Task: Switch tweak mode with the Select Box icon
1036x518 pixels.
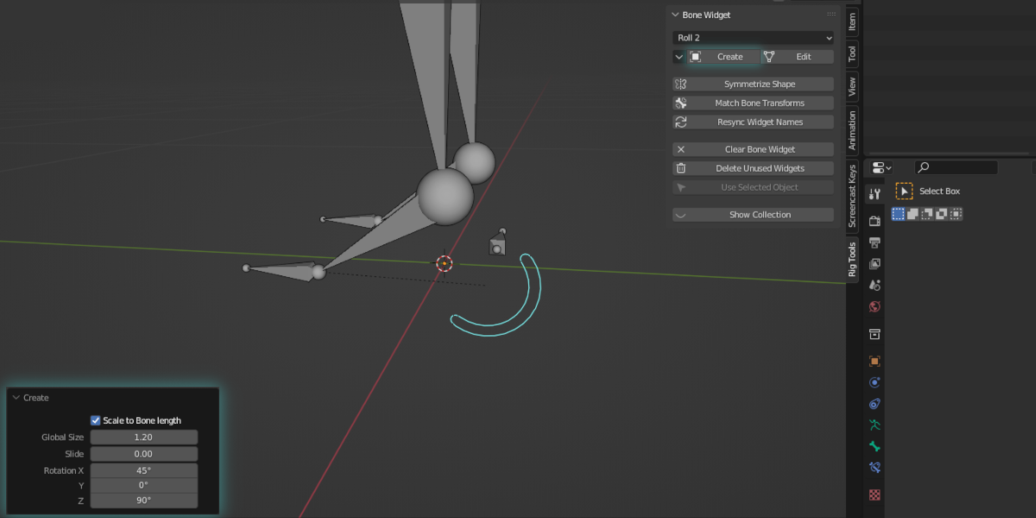Action: click(904, 191)
